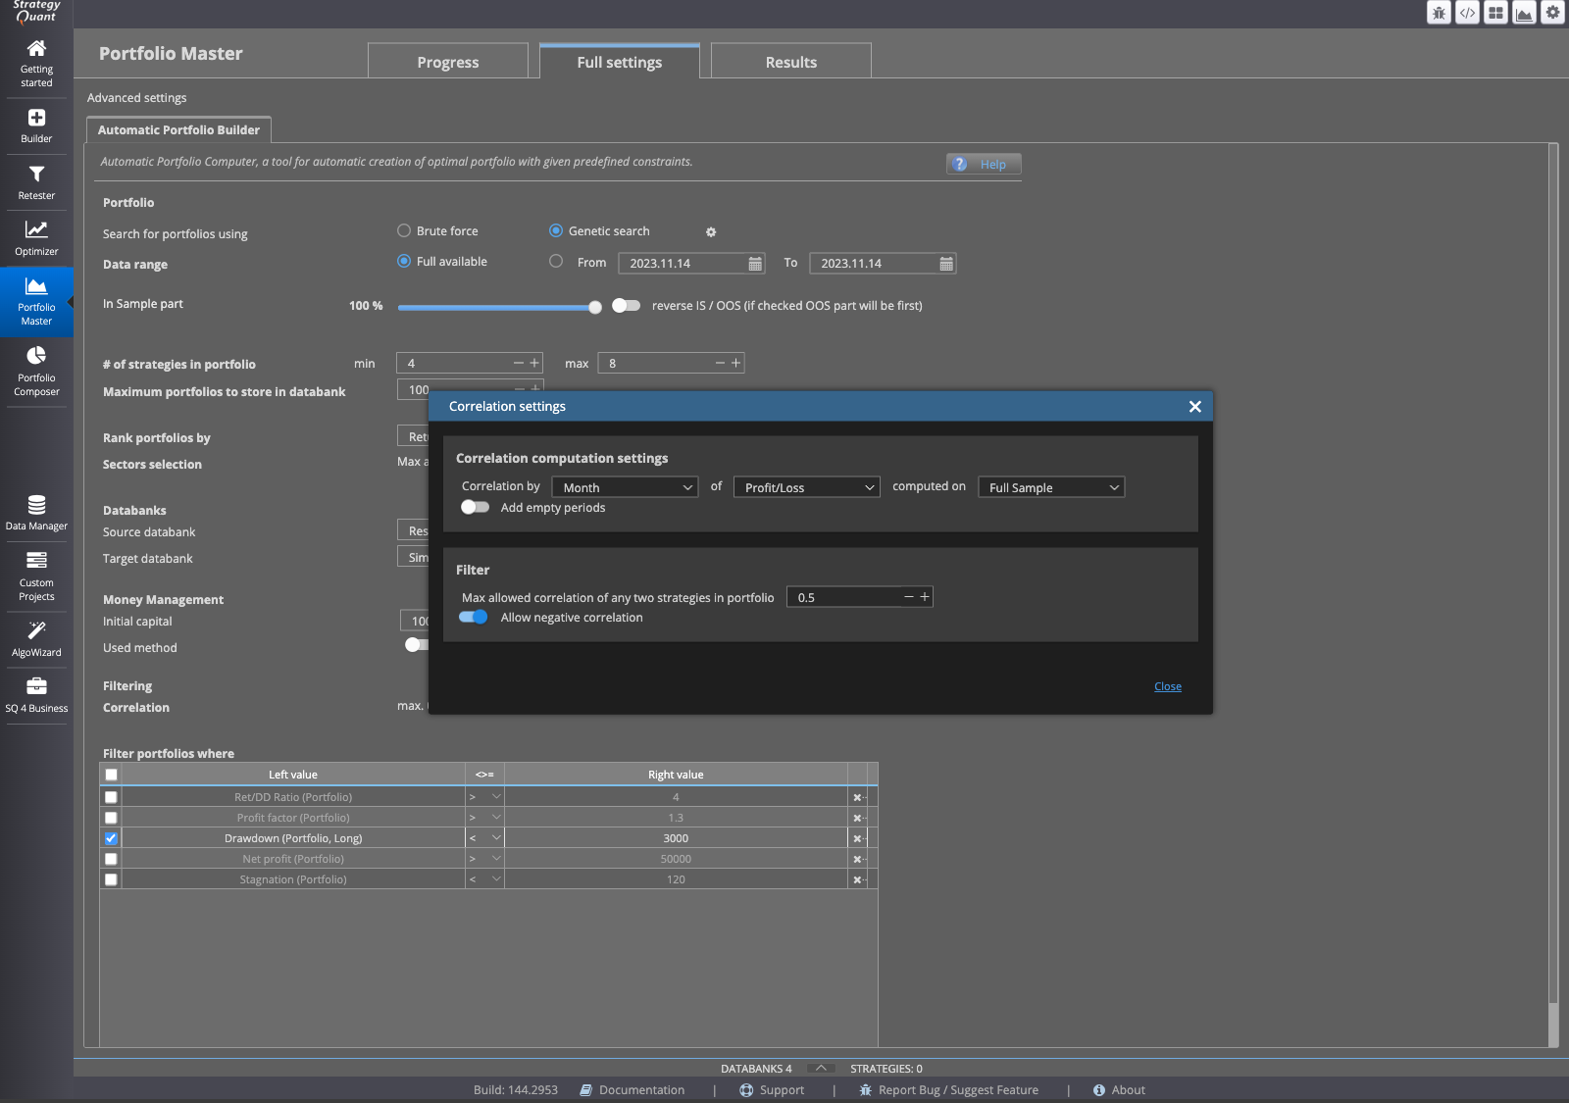Click the area chart icon, top right
Image resolution: width=1569 pixels, height=1103 pixels.
1524,13
